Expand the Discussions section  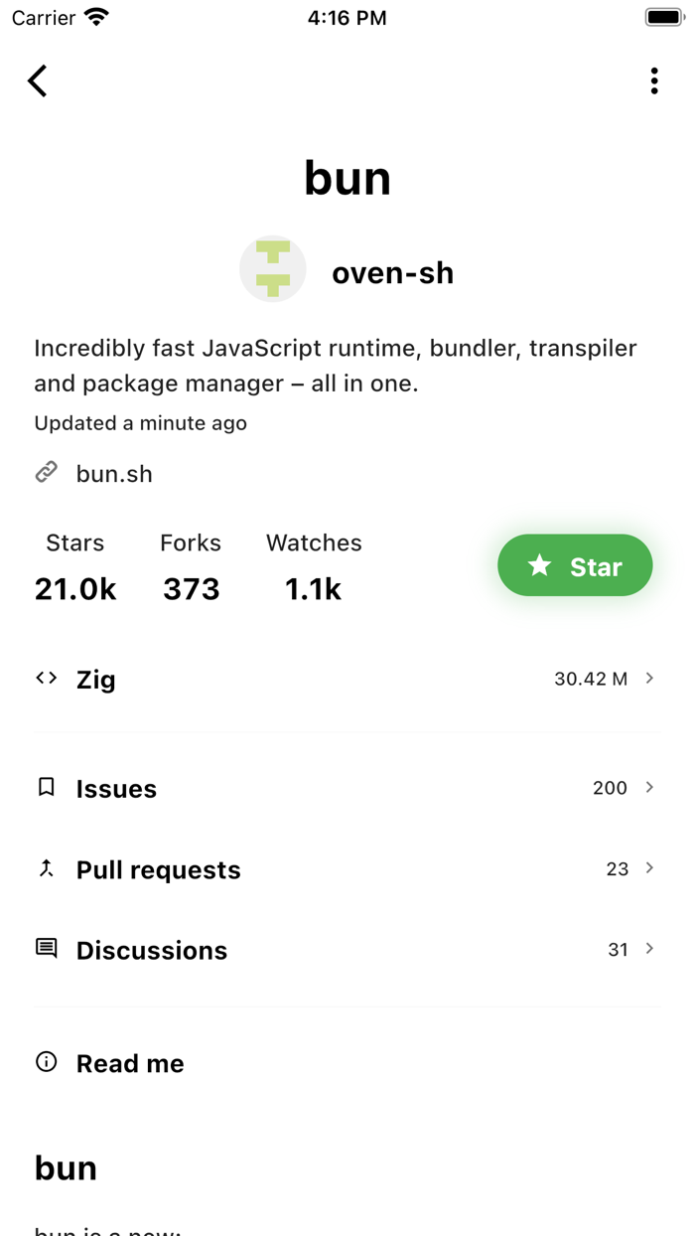point(650,948)
